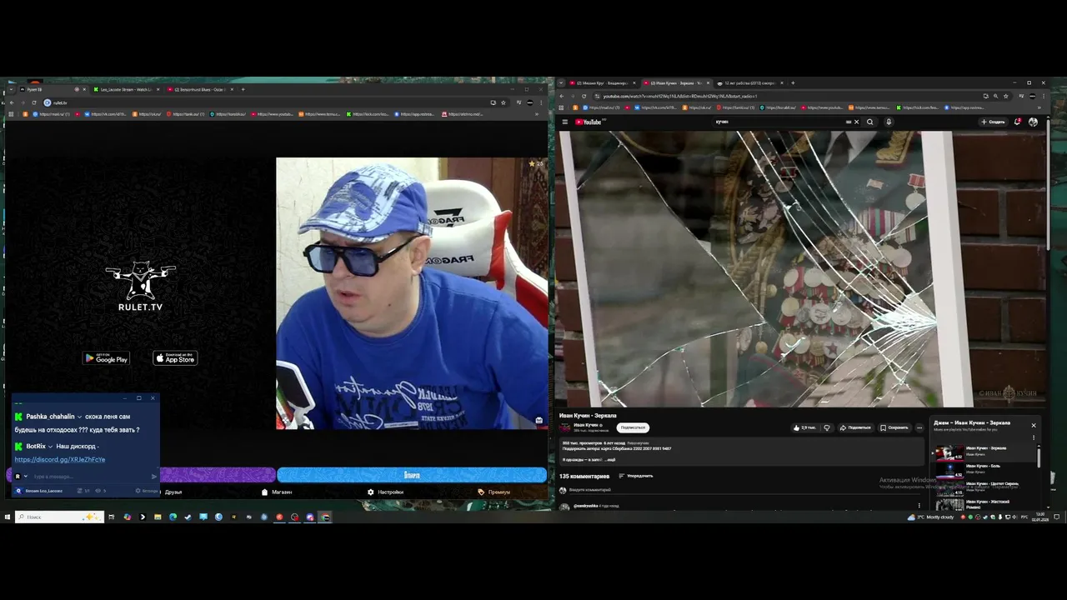The height and width of the screenshot is (600, 1067).
Task: Dislike the Иван Кучин video
Action: point(827,427)
